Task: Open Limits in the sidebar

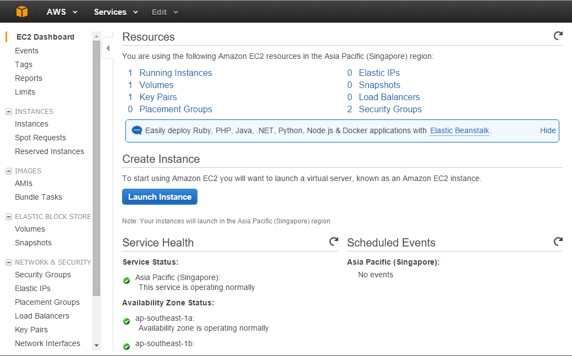Action: coord(25,92)
